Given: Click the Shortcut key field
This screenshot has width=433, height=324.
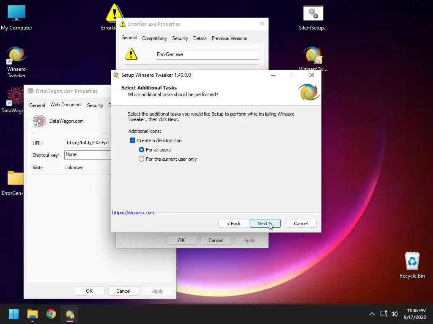Looking at the screenshot, I should tap(88, 155).
